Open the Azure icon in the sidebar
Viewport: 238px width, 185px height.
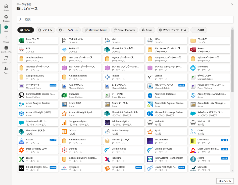click(x=6, y=69)
